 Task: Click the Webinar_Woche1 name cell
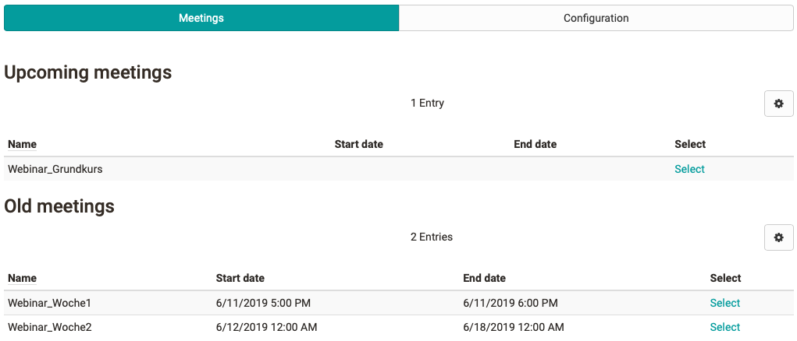coord(49,303)
